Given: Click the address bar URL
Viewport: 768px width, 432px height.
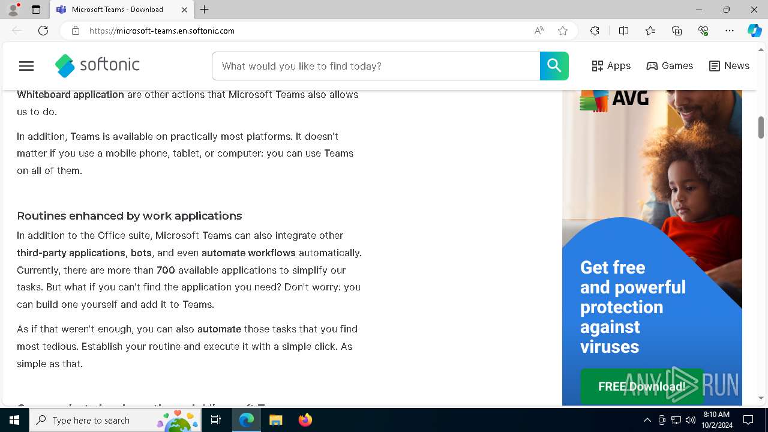Looking at the screenshot, I should [x=162, y=31].
